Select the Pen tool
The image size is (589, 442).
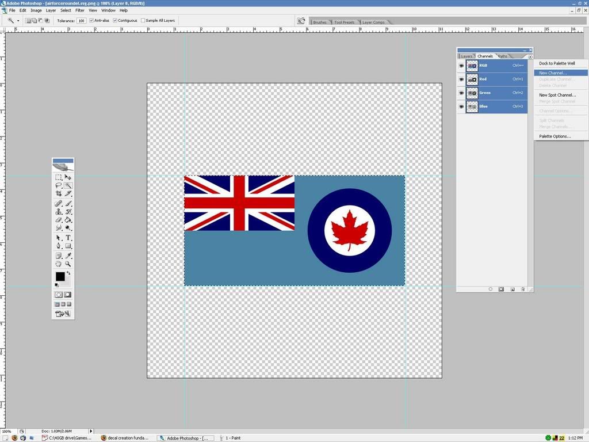point(59,246)
